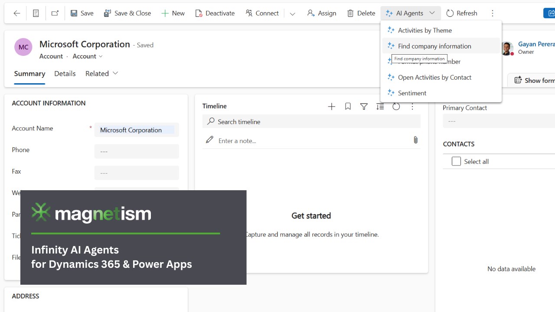
Task: Click the Phone input field
Action: pos(137,151)
